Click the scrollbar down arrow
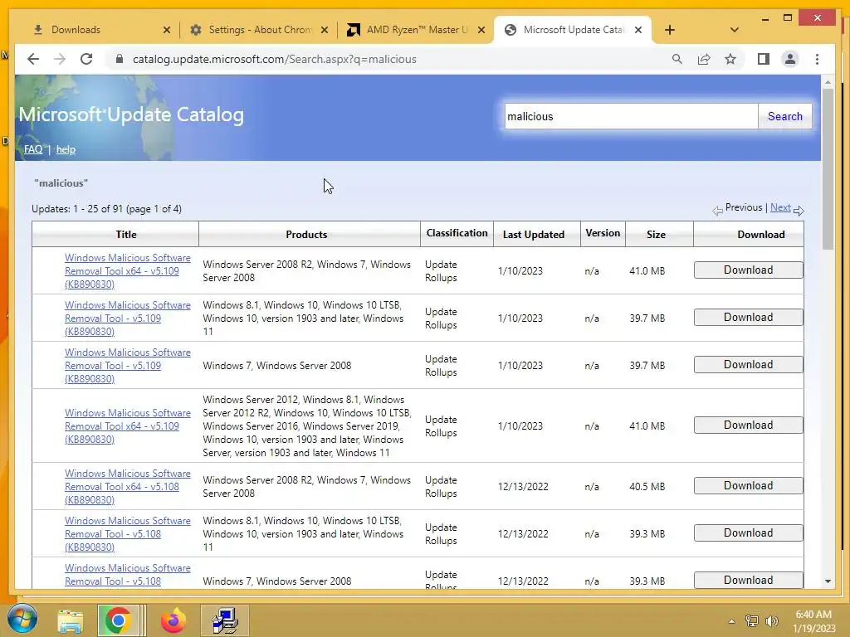850x637 pixels. (828, 581)
